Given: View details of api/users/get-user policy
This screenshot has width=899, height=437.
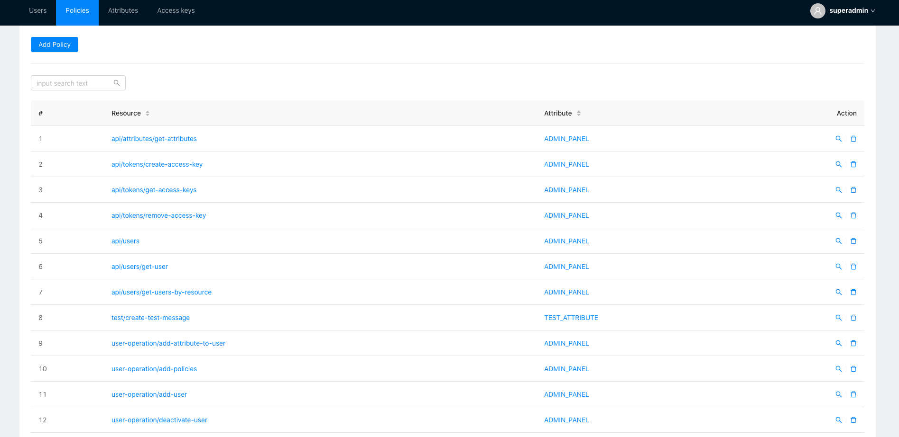Looking at the screenshot, I should 839,267.
